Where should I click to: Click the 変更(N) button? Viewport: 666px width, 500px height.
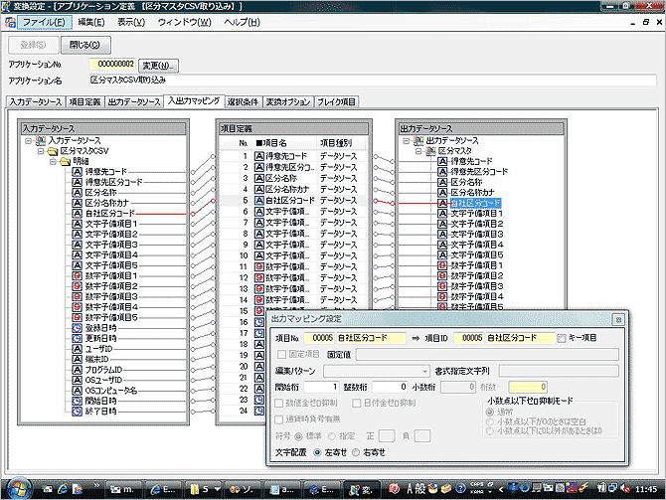pyautogui.click(x=158, y=66)
